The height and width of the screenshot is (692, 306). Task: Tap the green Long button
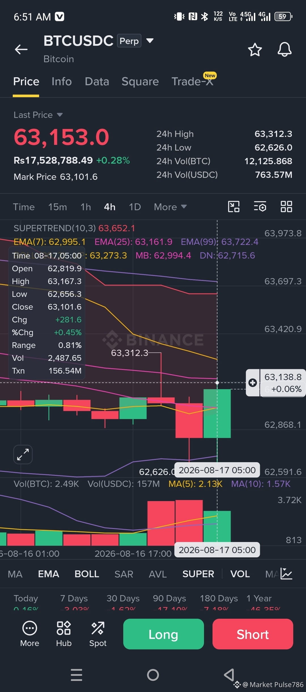163,634
